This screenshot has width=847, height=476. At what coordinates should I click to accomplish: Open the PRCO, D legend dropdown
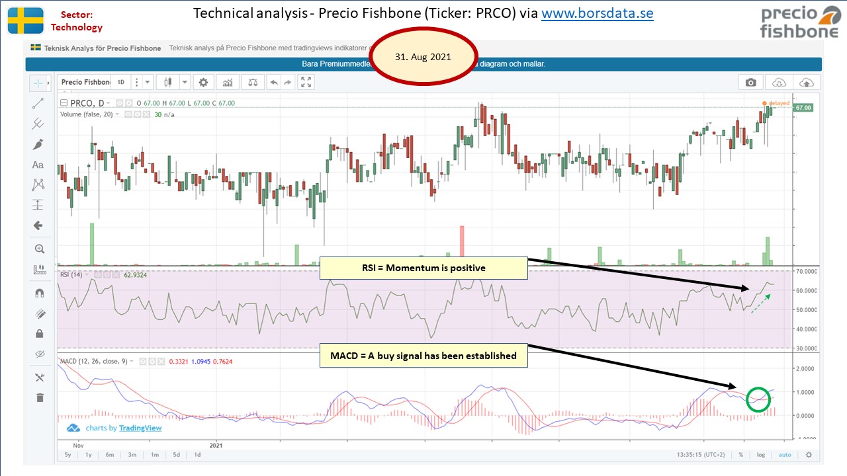(x=109, y=103)
